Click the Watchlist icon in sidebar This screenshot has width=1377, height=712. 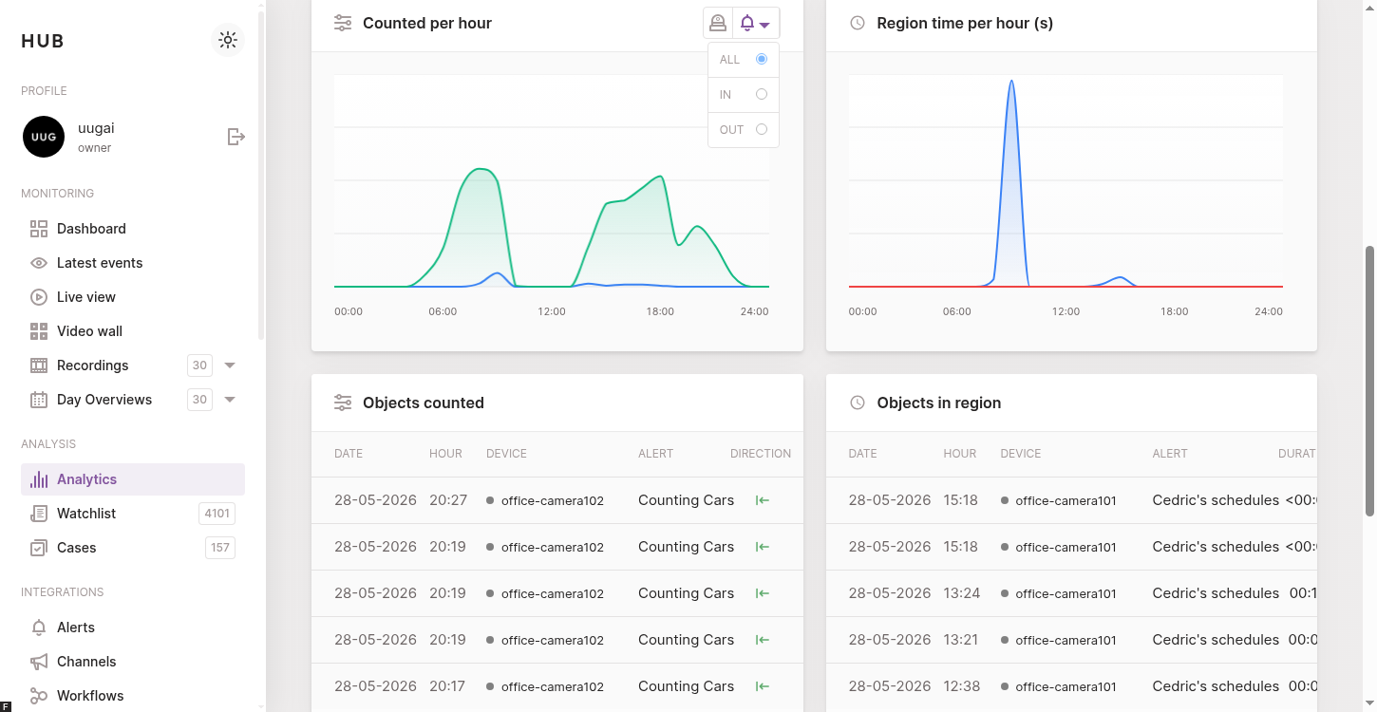pyautogui.click(x=39, y=514)
